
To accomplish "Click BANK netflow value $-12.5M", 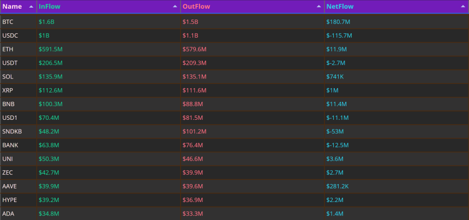I will click(x=338, y=145).
